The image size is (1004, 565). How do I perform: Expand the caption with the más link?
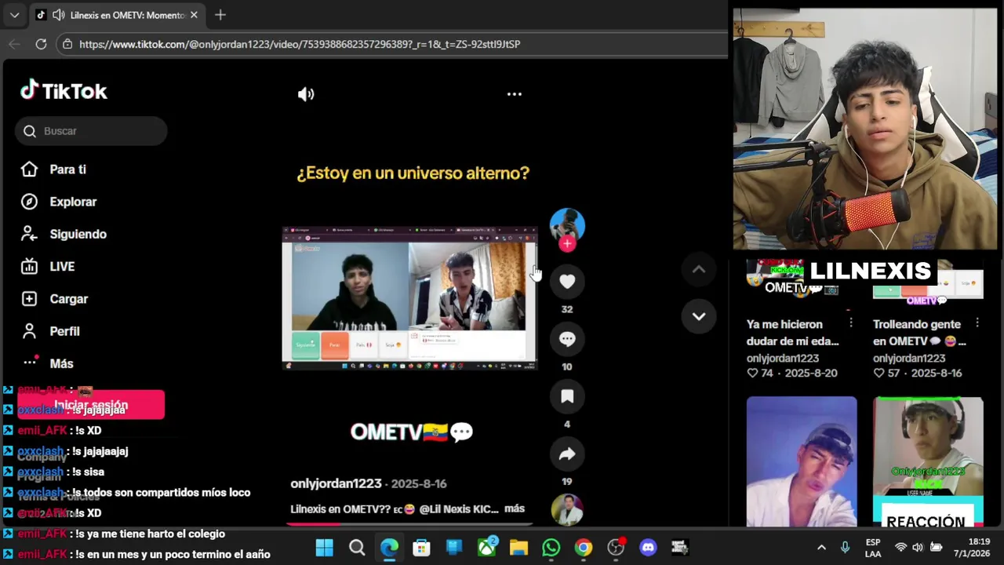click(515, 508)
